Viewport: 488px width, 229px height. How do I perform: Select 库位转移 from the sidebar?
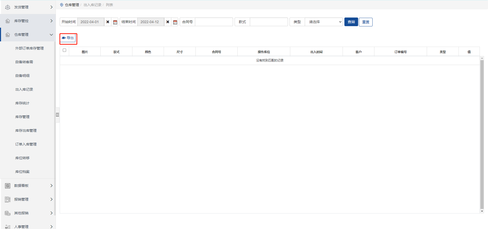[x=22, y=158]
